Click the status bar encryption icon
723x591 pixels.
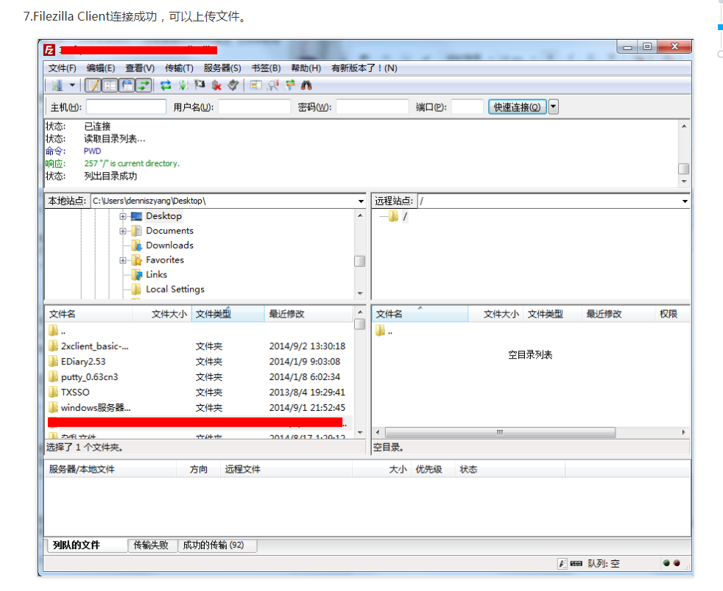[562, 563]
